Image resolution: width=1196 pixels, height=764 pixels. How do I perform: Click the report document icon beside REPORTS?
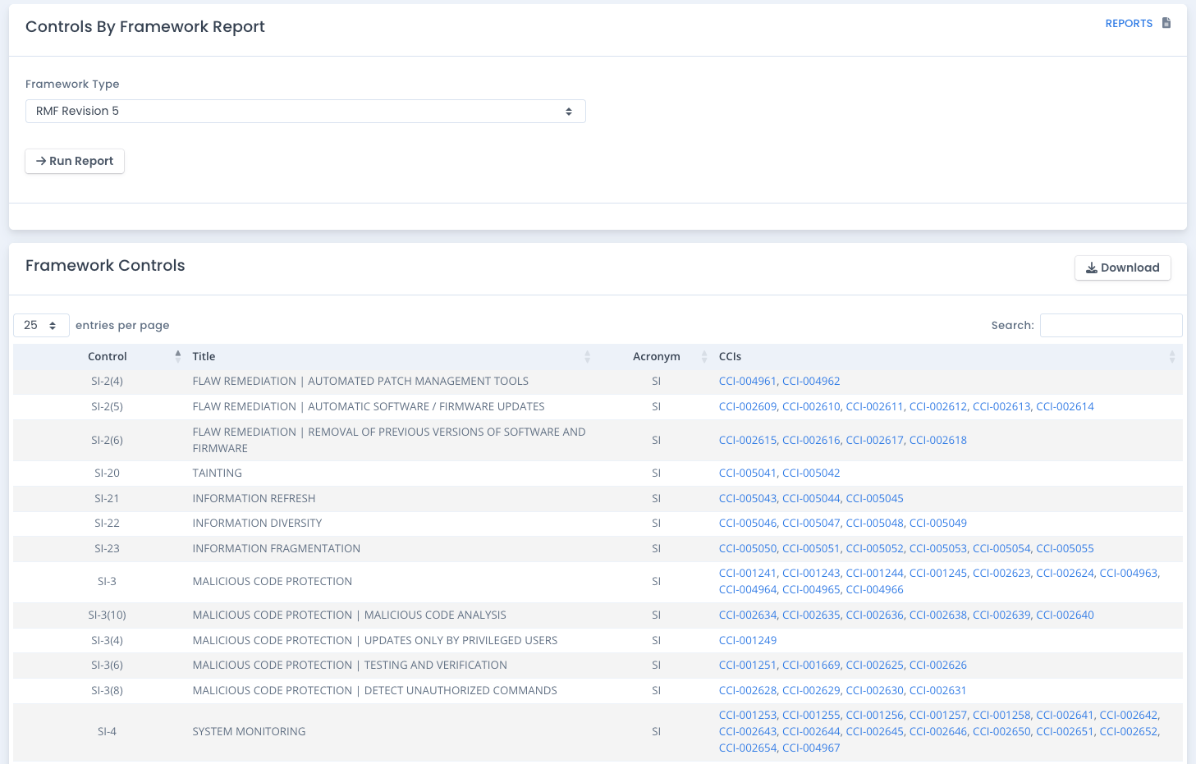[1166, 23]
